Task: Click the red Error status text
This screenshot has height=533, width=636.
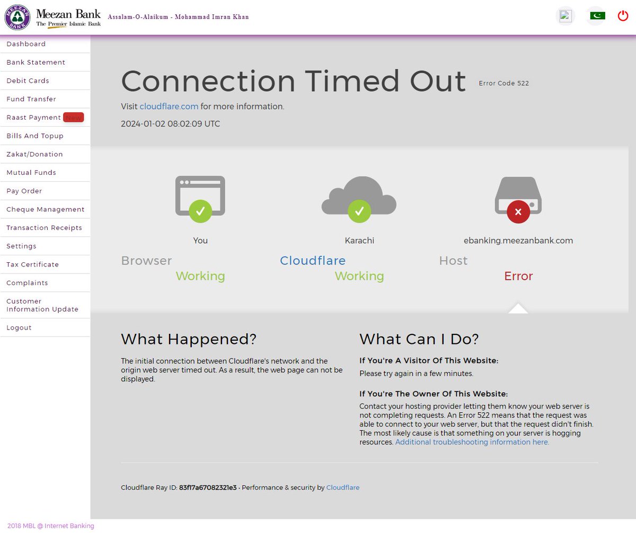Action: click(518, 276)
